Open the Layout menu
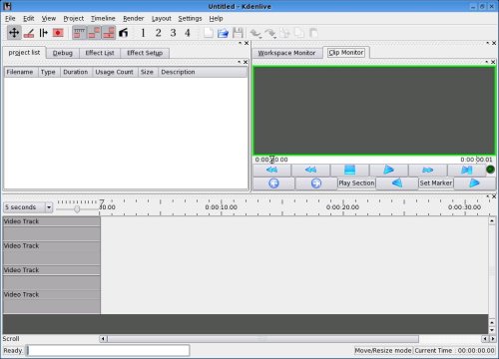 coord(162,18)
